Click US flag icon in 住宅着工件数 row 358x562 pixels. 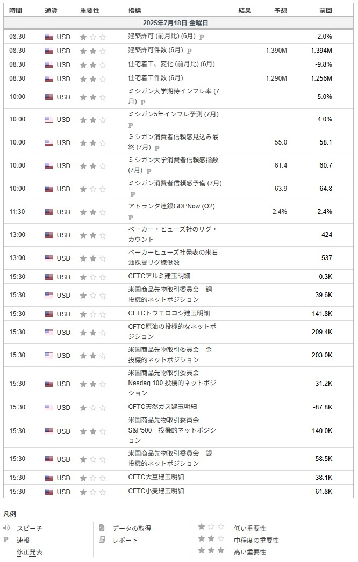[x=49, y=78]
